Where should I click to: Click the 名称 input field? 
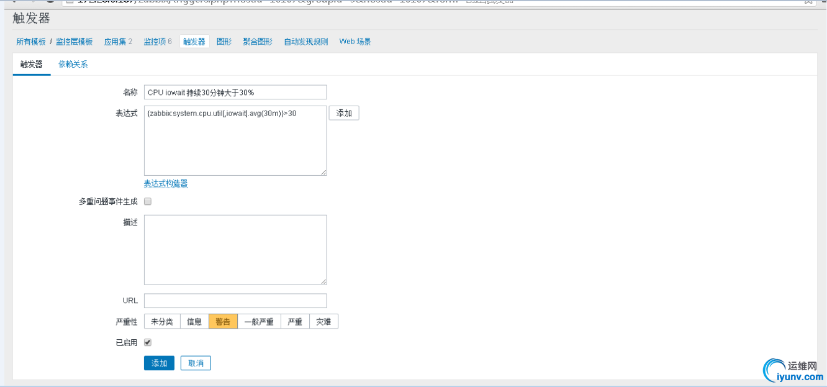coord(235,92)
